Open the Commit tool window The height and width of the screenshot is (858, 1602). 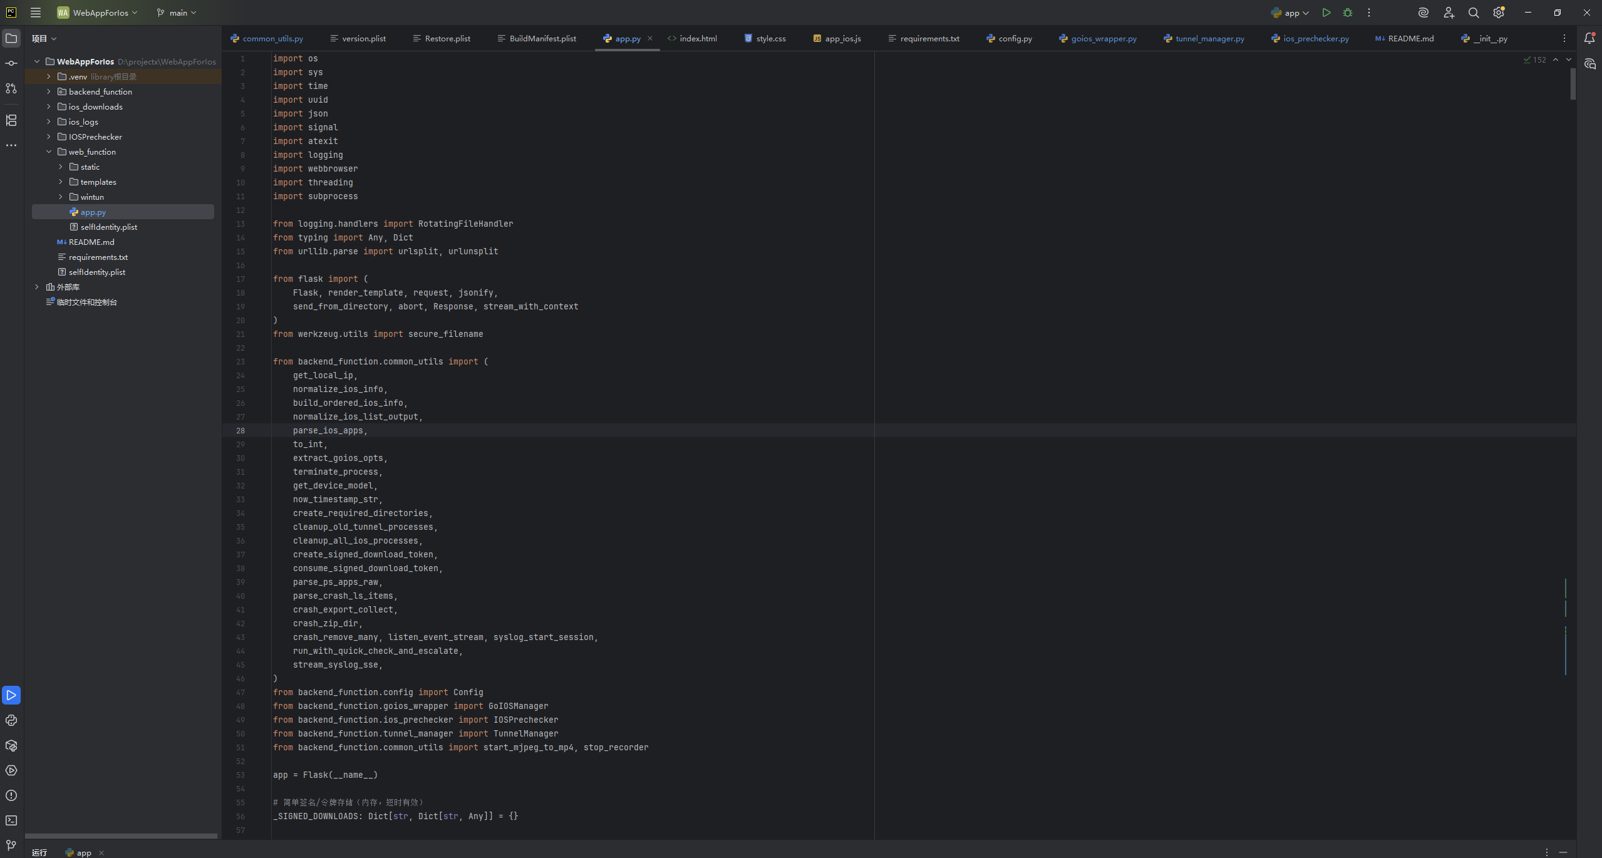pos(11,63)
